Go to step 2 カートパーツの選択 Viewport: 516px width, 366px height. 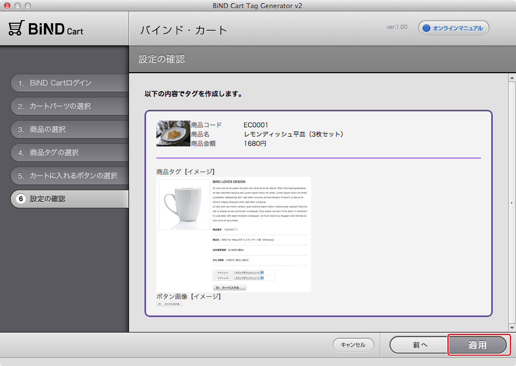tap(70, 106)
